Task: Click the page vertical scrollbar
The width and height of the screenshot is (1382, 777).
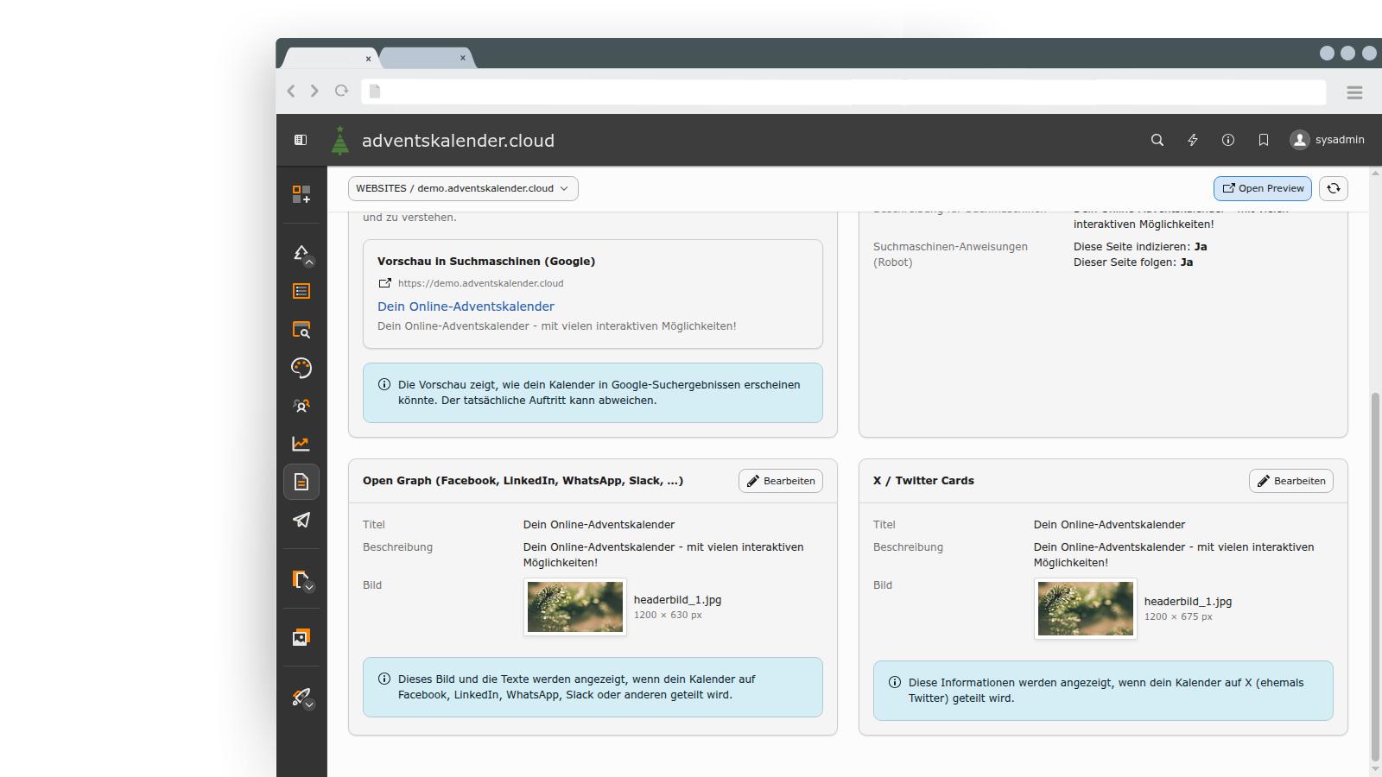Action: [1375, 578]
